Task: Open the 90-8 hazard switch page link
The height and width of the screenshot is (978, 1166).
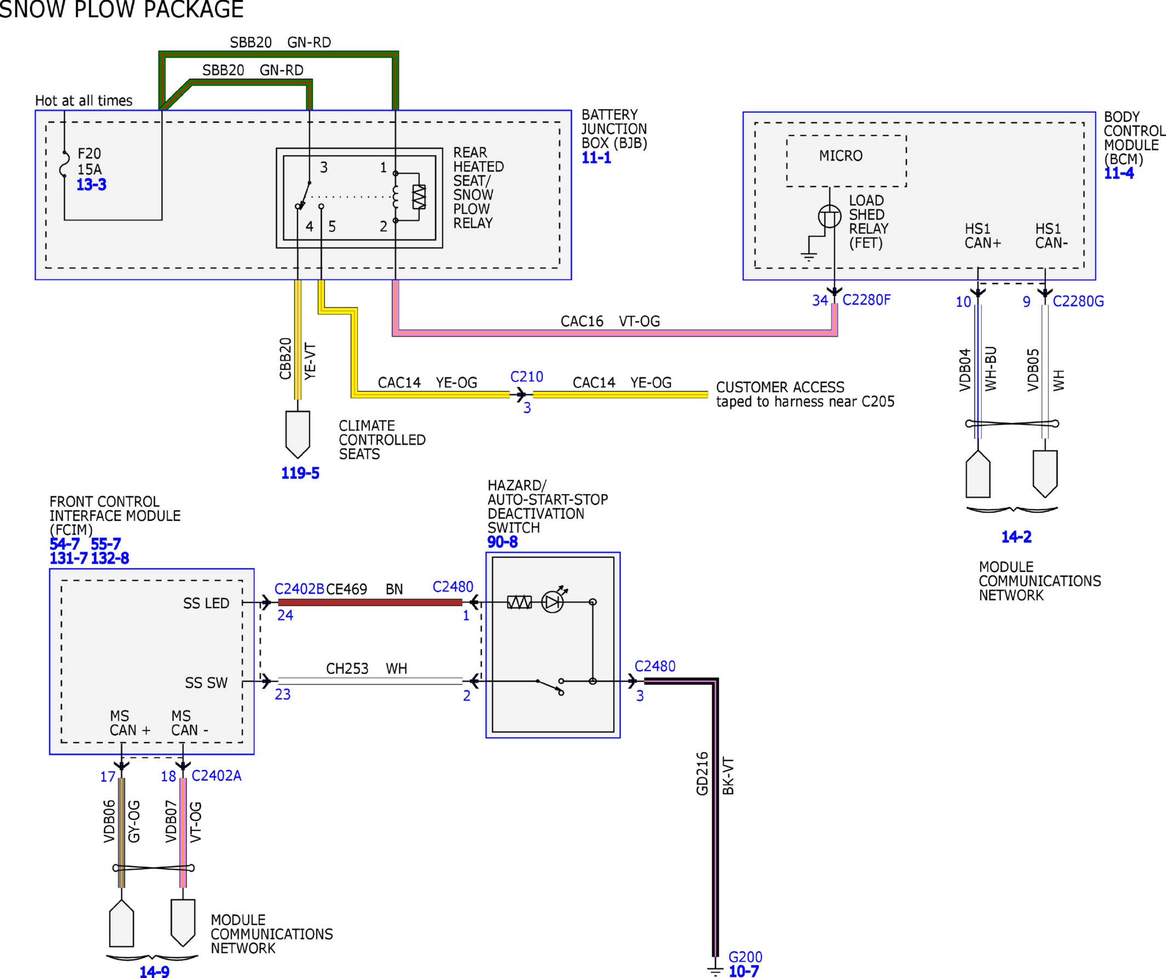Action: tap(503, 542)
